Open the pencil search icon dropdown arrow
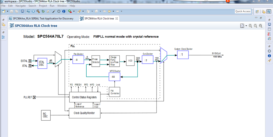This screenshot has height=137, width=273. [x=83, y=11]
